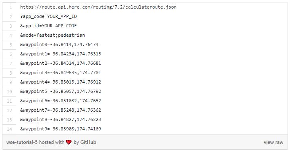Screen dimensions: 290x152
Task: Visit the GitHub link in footer
Action: click(x=88, y=142)
